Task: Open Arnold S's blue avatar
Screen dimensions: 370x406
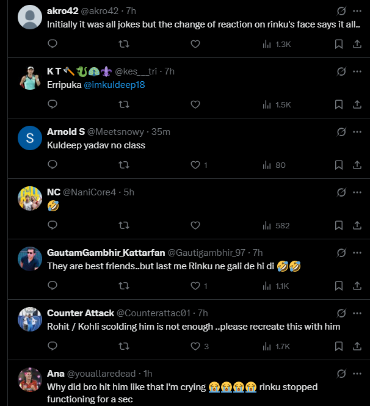Action: click(x=30, y=139)
